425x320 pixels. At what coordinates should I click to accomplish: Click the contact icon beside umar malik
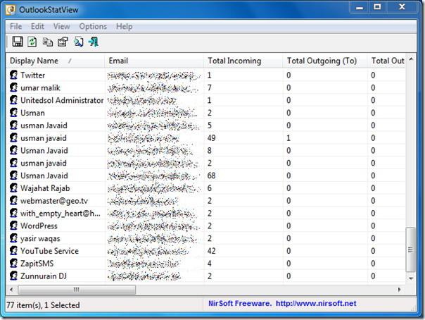(13, 87)
